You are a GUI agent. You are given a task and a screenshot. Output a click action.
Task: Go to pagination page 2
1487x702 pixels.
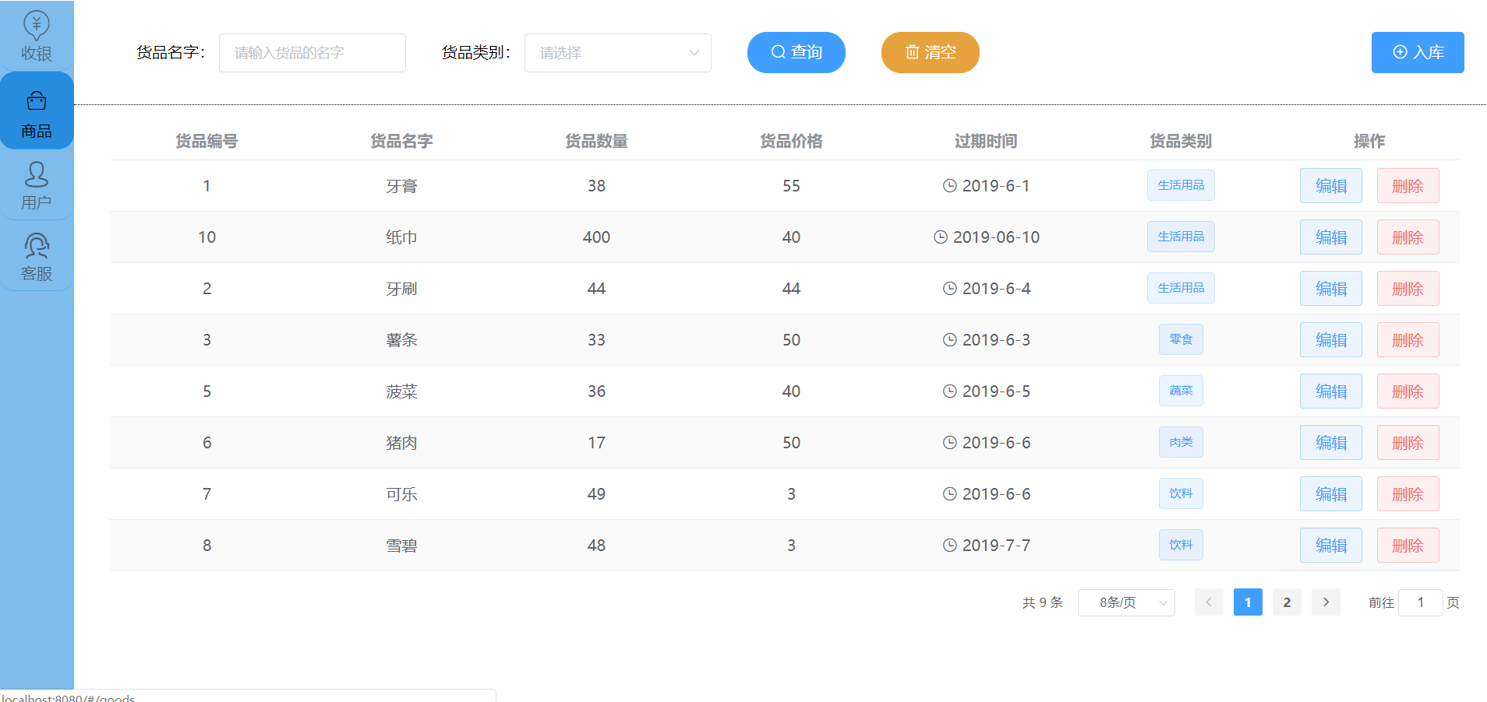click(1287, 602)
